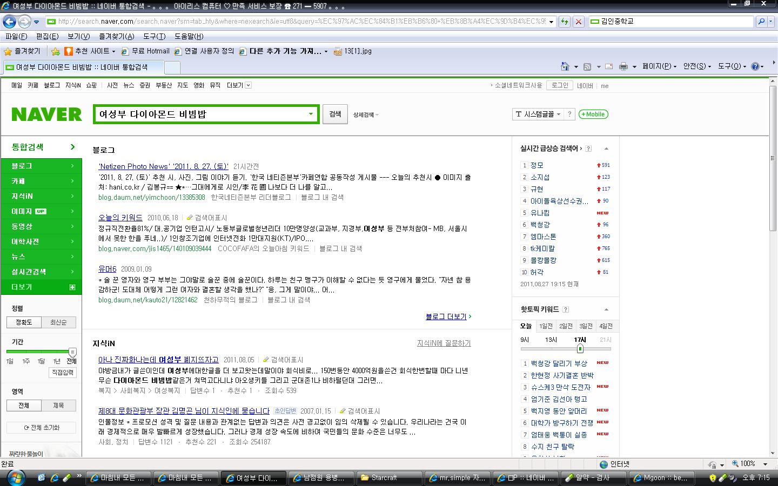This screenshot has height=486, width=778.
Task: Go forward with the Forward arrow
Action: click(x=24, y=22)
